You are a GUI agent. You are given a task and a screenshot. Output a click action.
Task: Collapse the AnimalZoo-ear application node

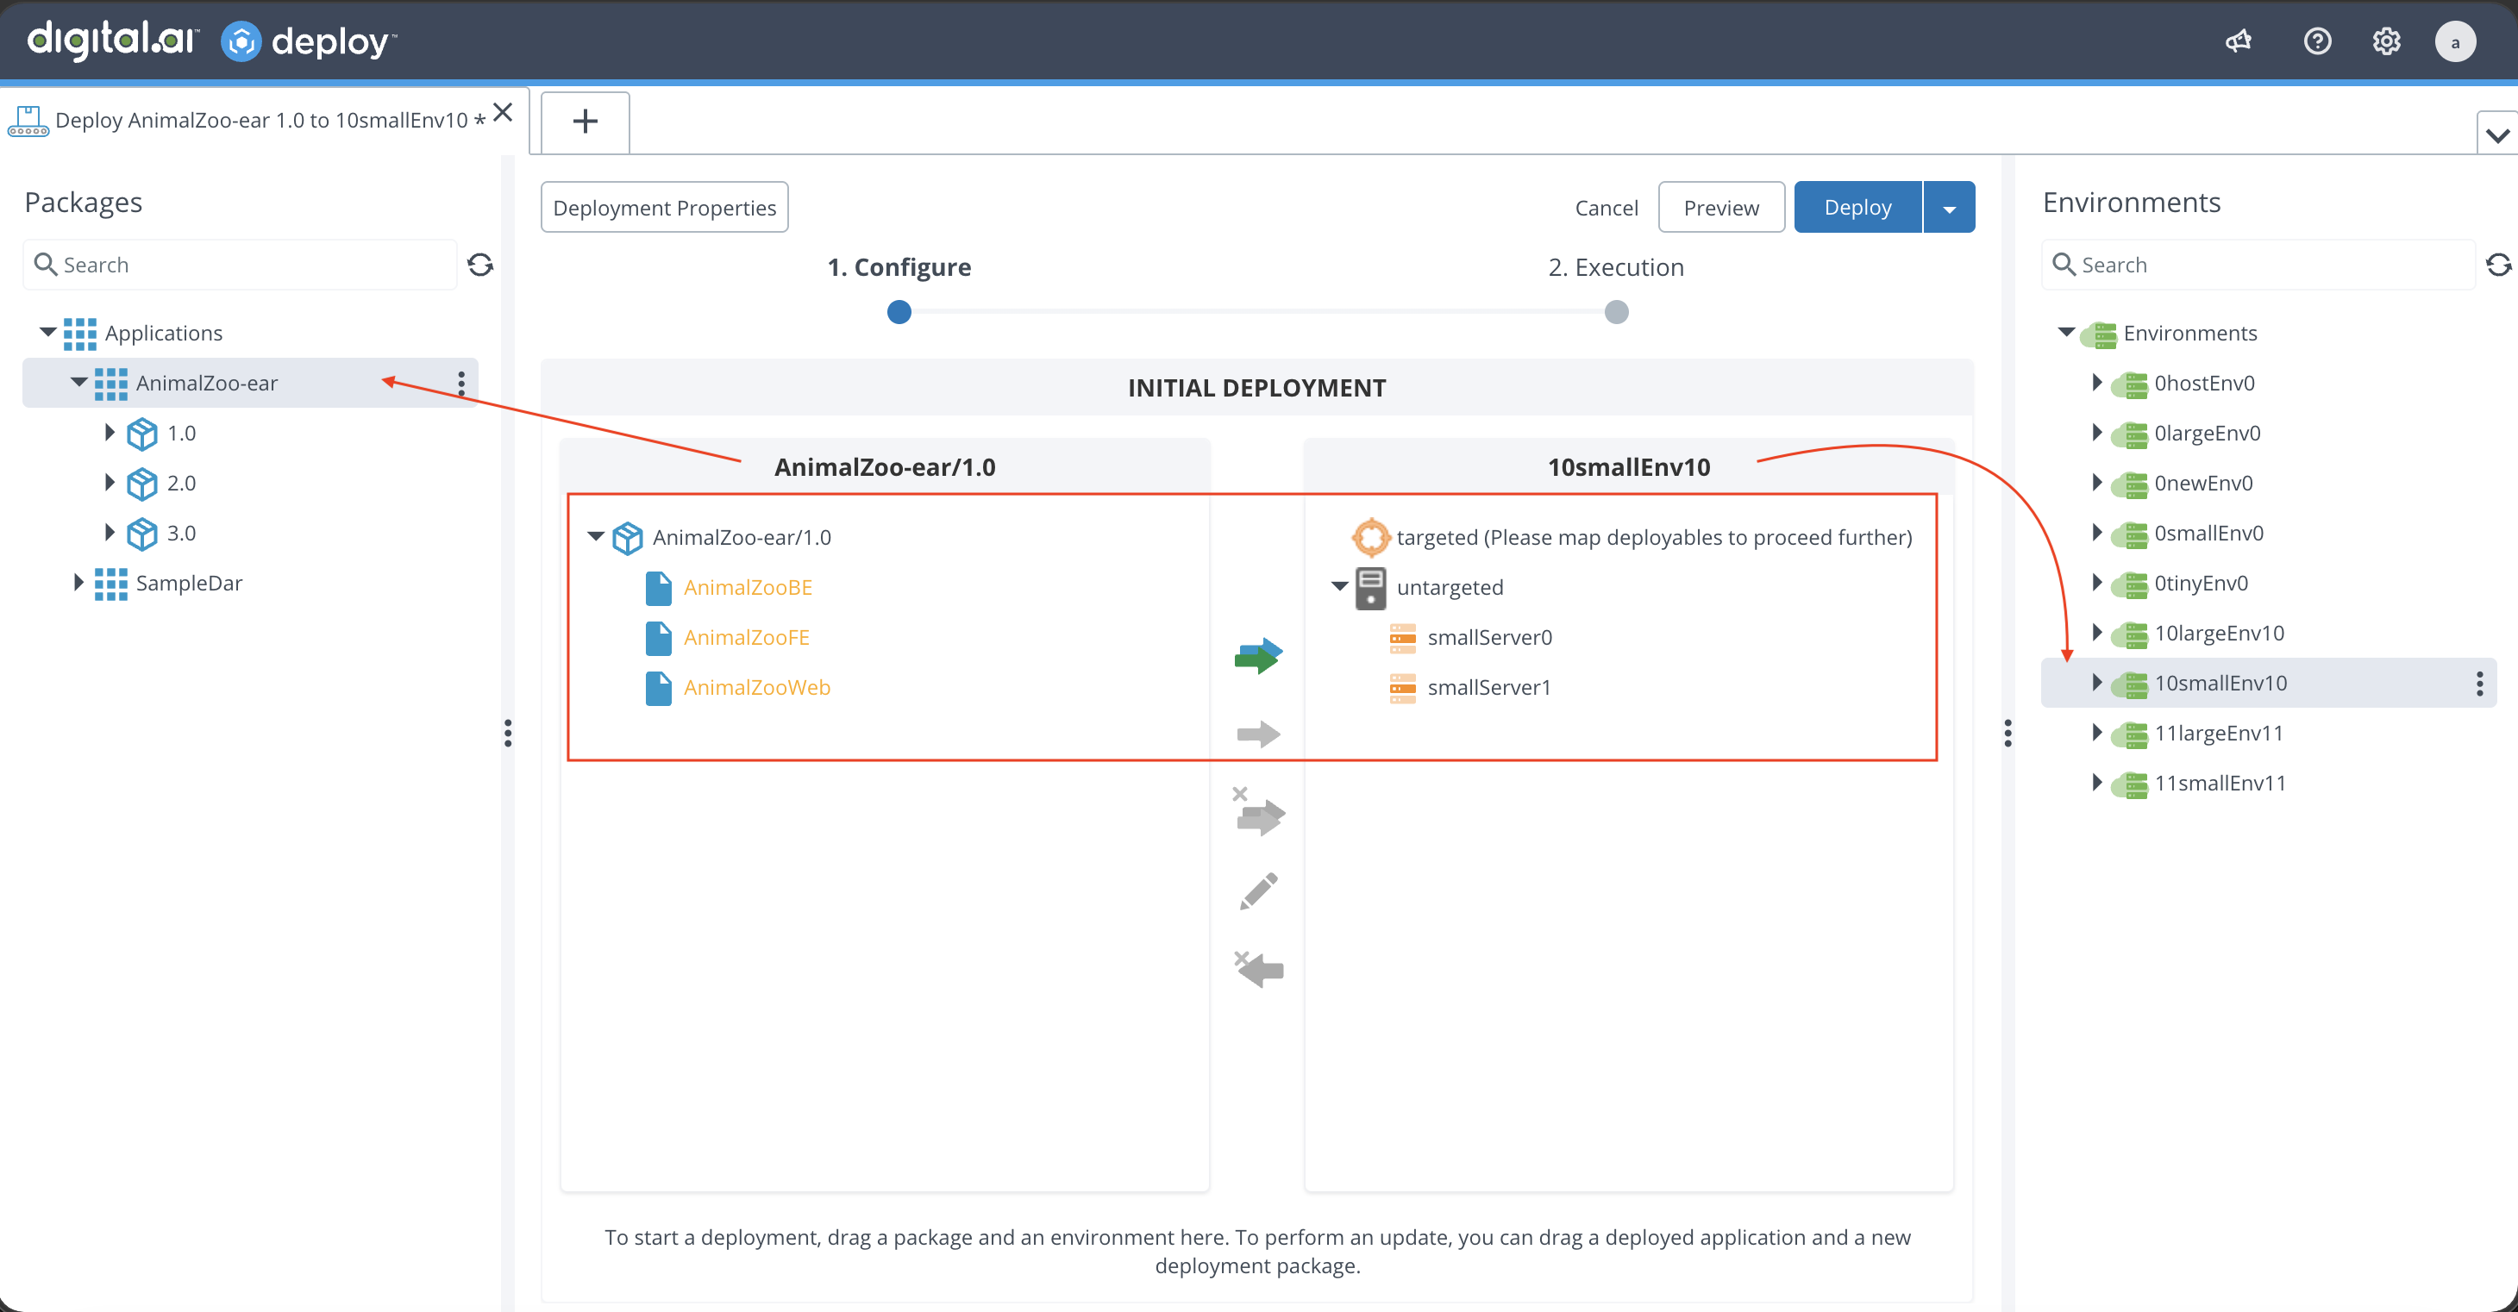tap(78, 382)
